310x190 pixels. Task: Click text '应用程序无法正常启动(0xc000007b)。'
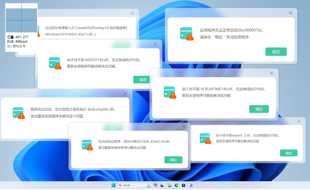[x=231, y=30]
